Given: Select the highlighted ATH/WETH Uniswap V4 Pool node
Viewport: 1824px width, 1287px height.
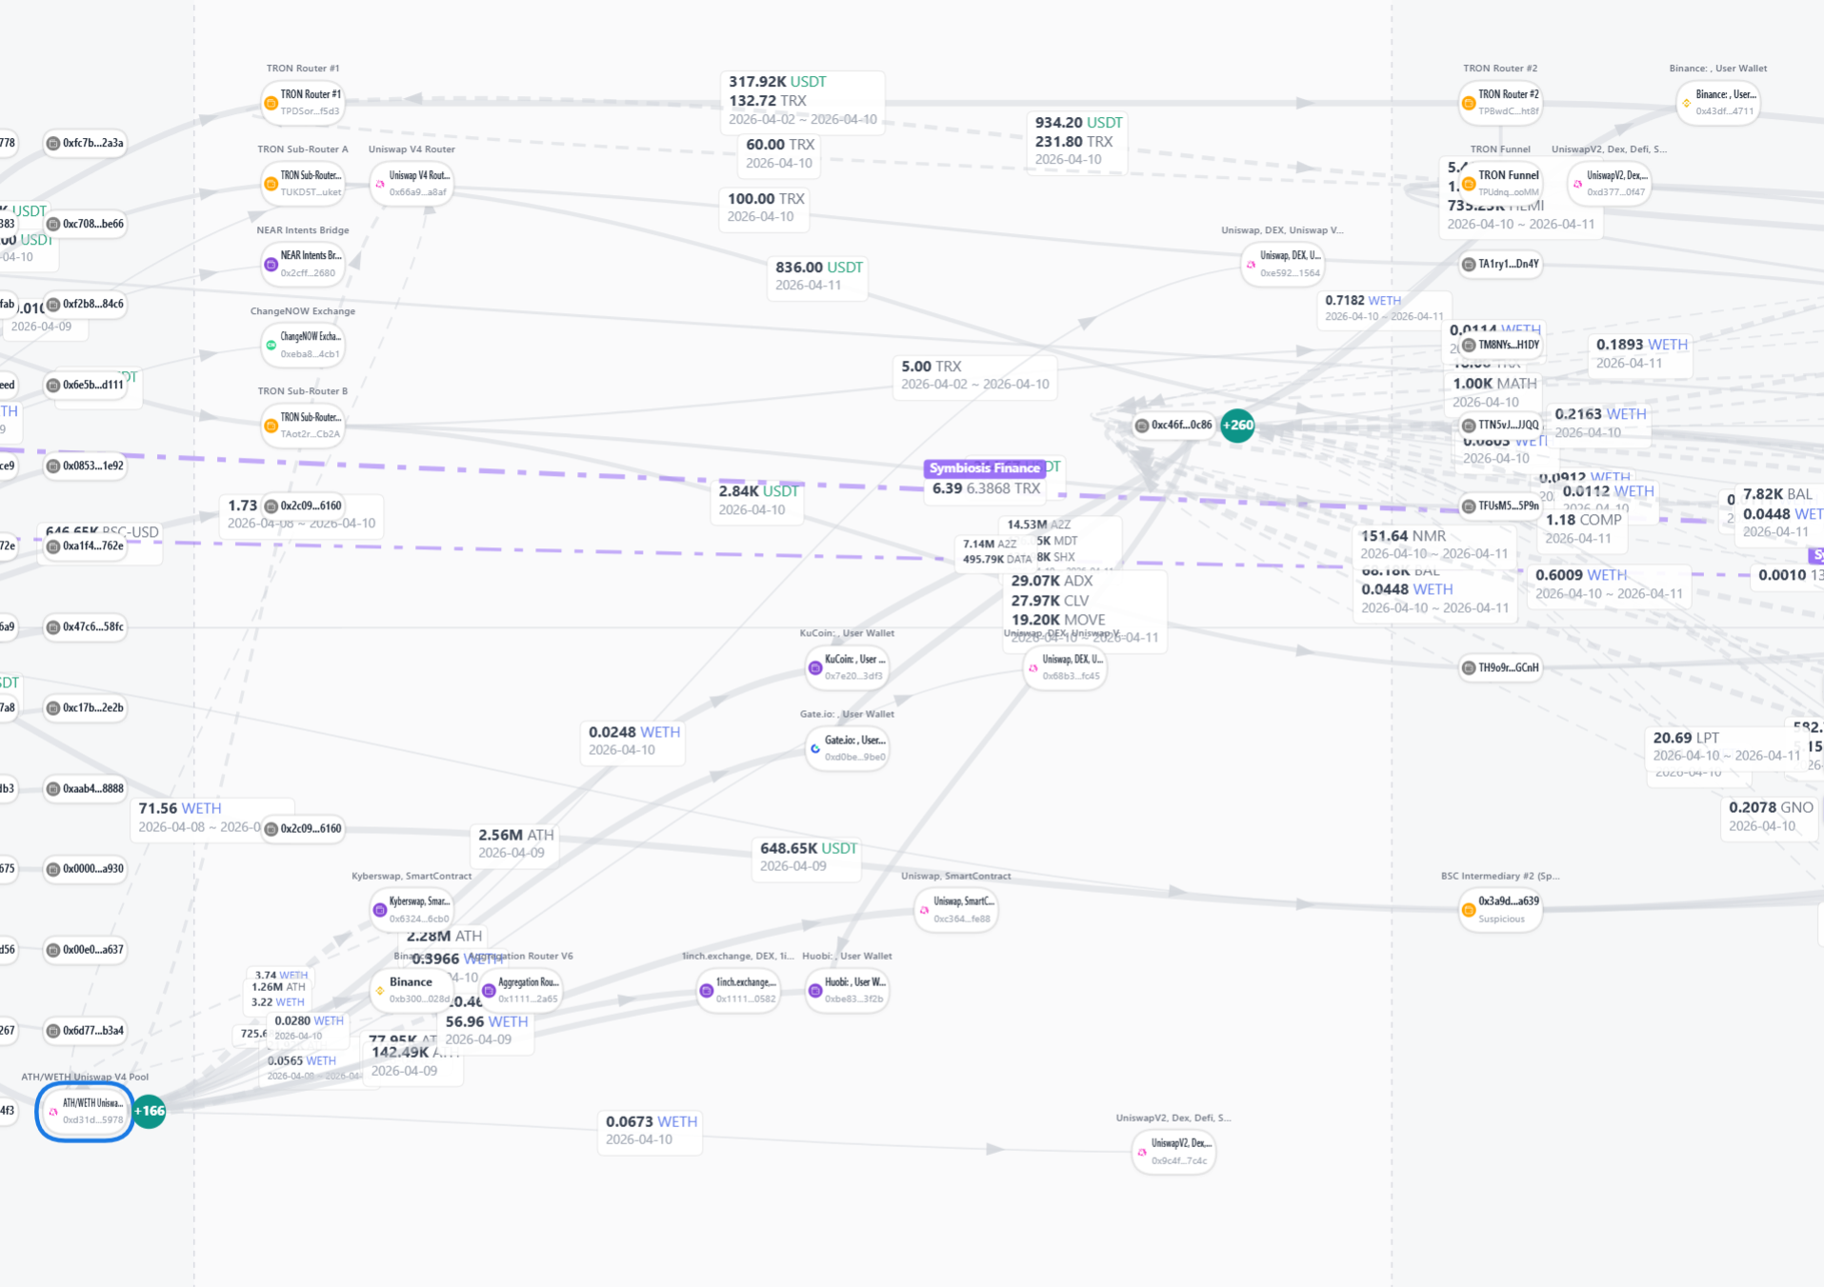Looking at the screenshot, I should [85, 1111].
